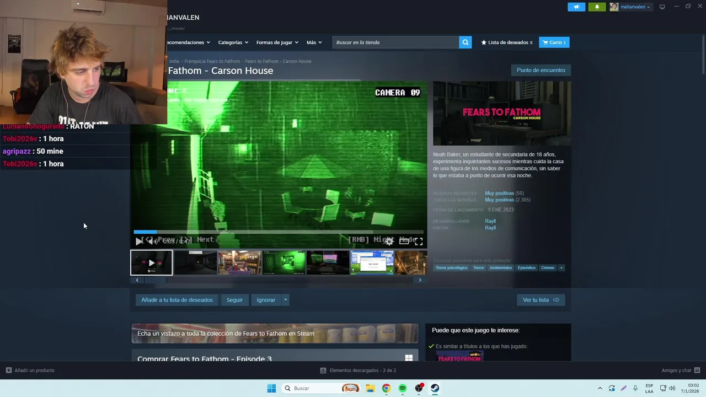Open Lista de deseados wishlist
Screen dimensions: 706x397
coord(507,42)
